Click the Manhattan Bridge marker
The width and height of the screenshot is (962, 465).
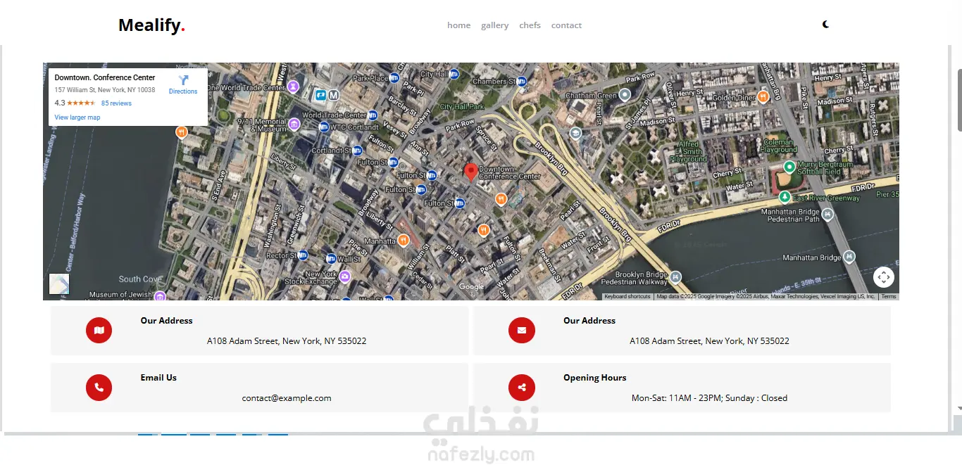(x=849, y=257)
